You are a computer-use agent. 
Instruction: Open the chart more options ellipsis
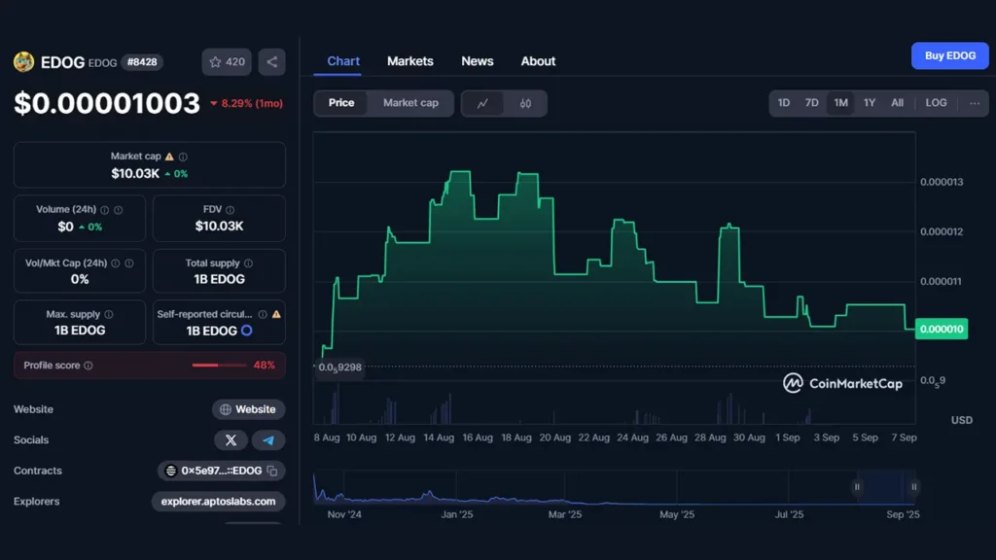click(x=975, y=103)
